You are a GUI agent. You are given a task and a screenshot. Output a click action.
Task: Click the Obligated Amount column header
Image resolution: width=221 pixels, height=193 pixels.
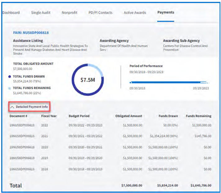pos(129,116)
